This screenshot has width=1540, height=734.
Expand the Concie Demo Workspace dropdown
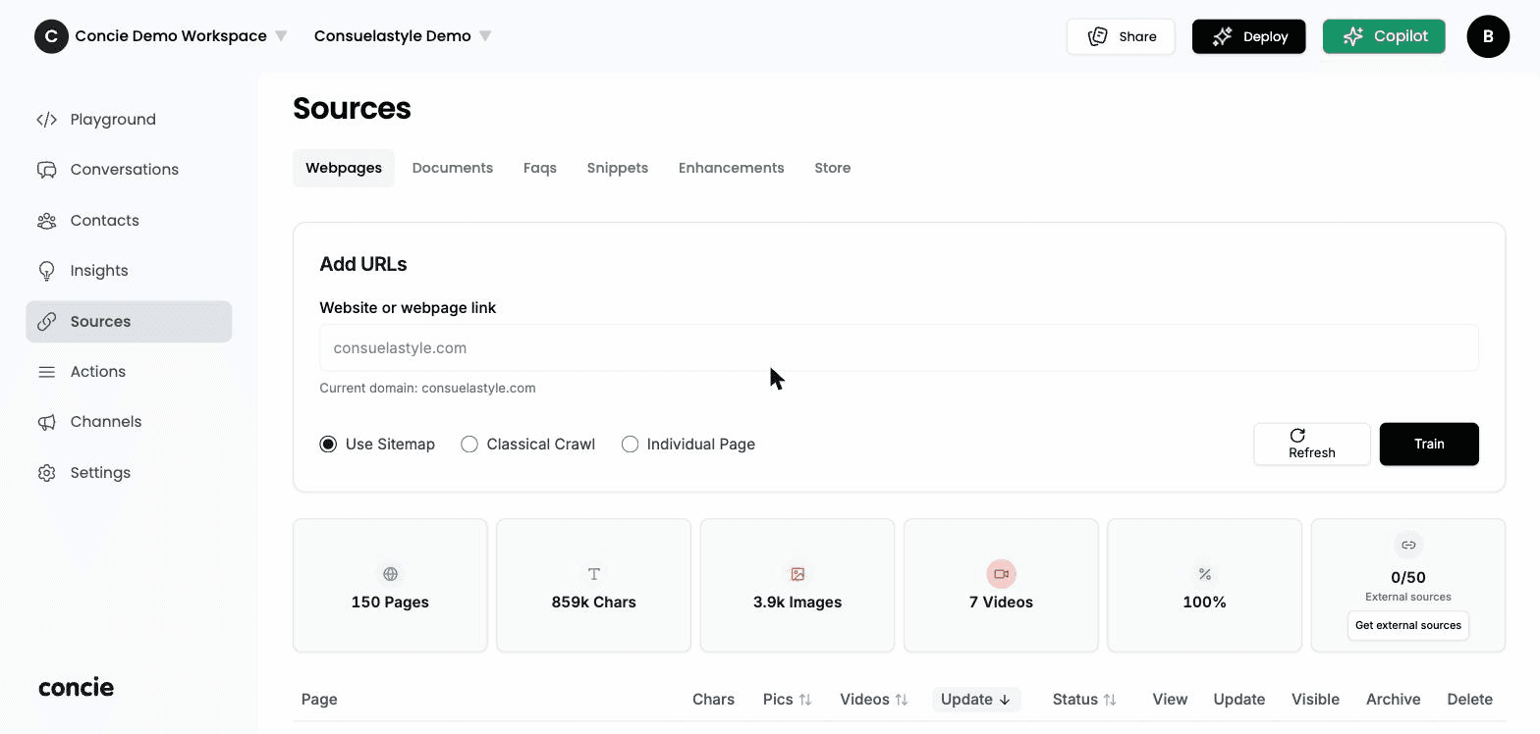click(281, 36)
